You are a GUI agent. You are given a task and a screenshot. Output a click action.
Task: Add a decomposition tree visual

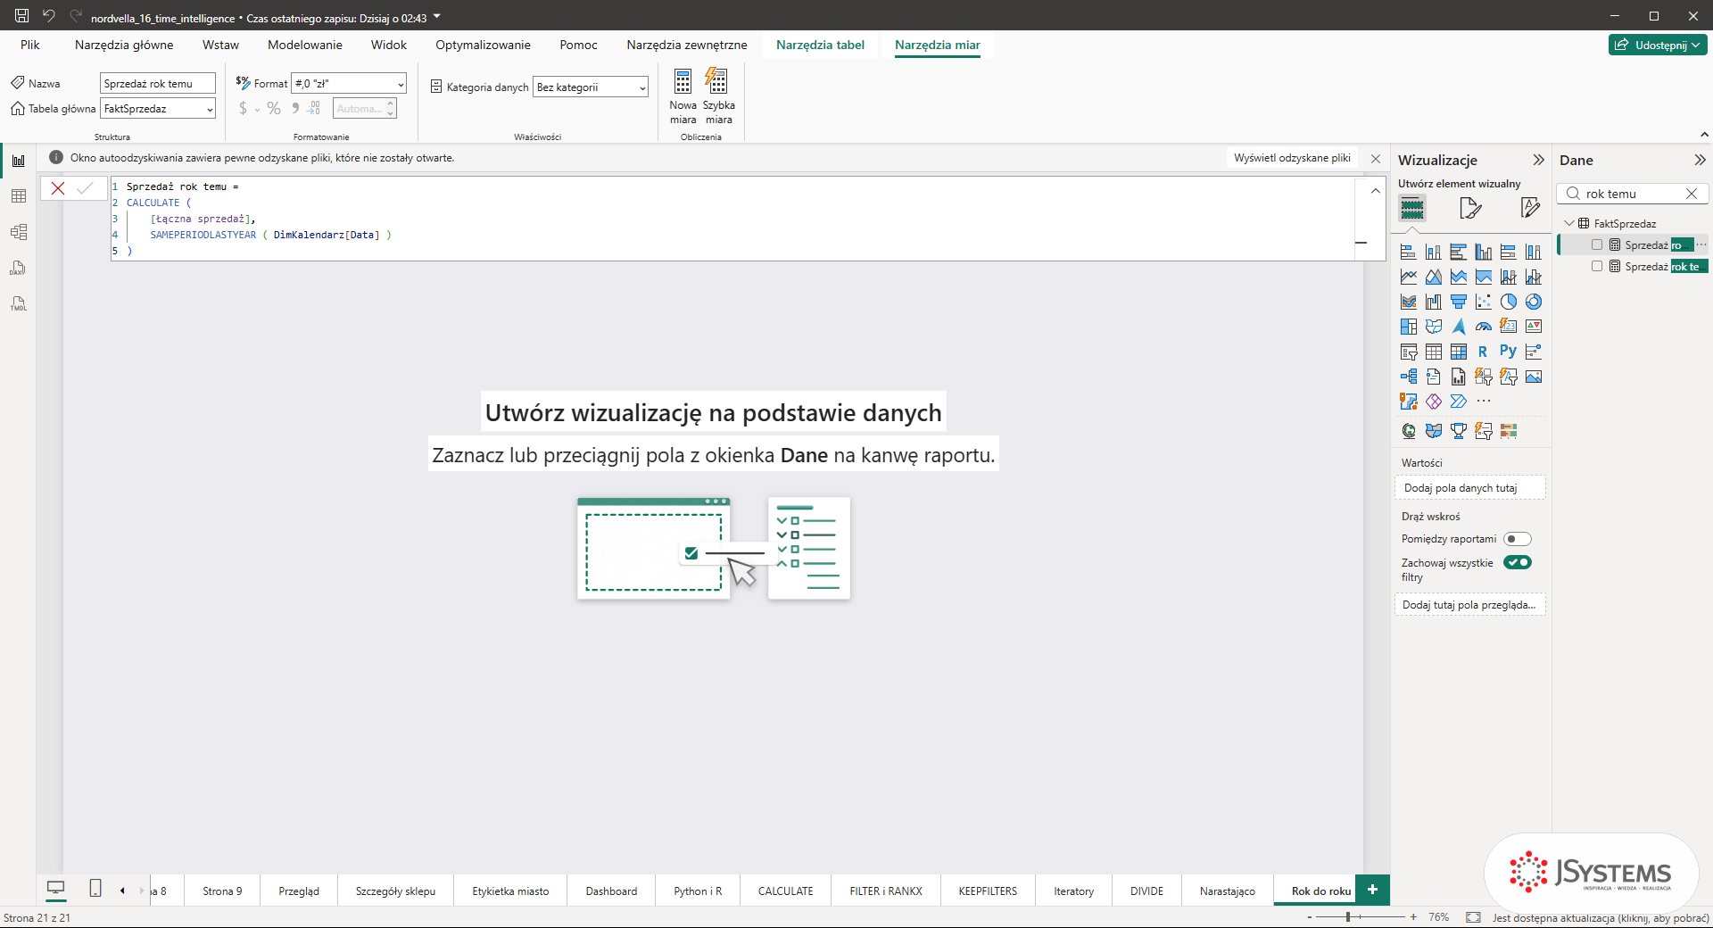click(x=1409, y=377)
